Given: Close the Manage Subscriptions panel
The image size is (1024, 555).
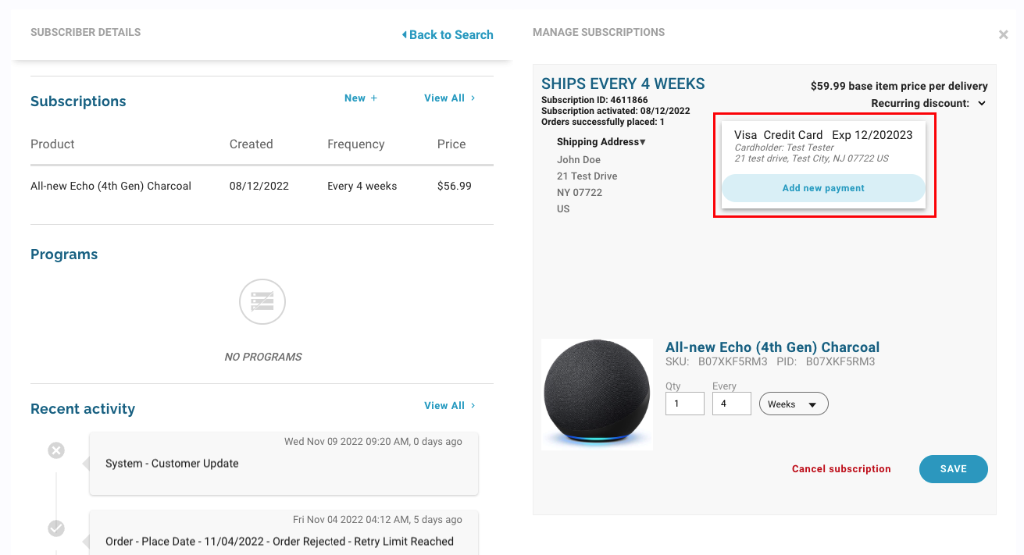Looking at the screenshot, I should (1003, 35).
